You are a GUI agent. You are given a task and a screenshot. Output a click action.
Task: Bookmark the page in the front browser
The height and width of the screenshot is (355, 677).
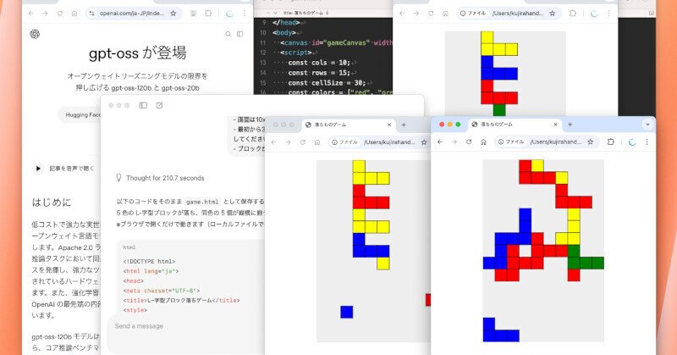tap(590, 141)
